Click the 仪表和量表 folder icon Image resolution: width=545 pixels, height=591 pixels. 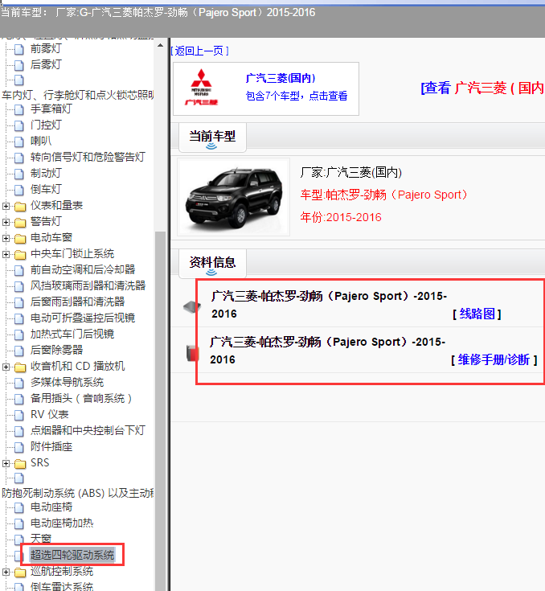[20, 206]
